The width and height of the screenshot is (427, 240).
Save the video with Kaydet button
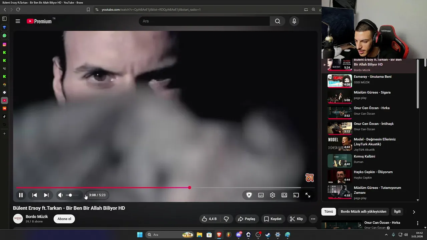coord(273,219)
